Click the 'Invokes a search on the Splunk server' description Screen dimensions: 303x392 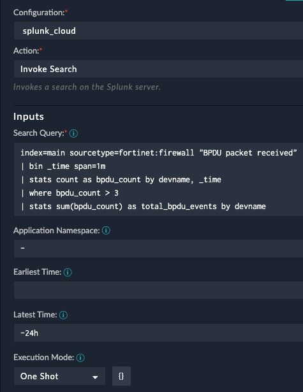(x=87, y=87)
